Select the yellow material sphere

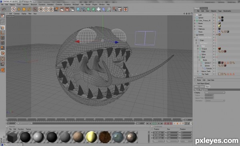tap(91, 137)
